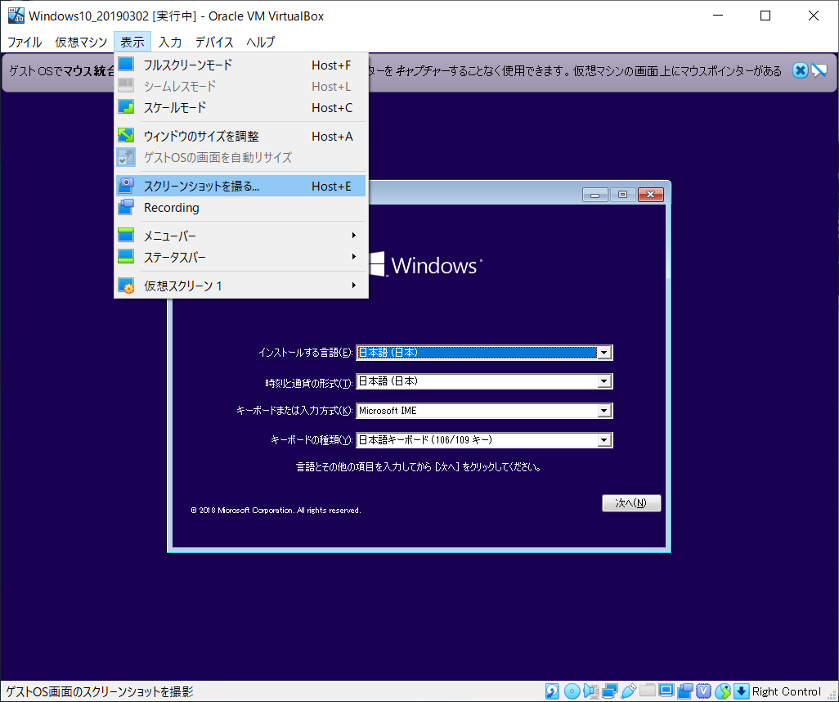Click the USB devices status icon
The height and width of the screenshot is (702, 839).
coord(629,691)
